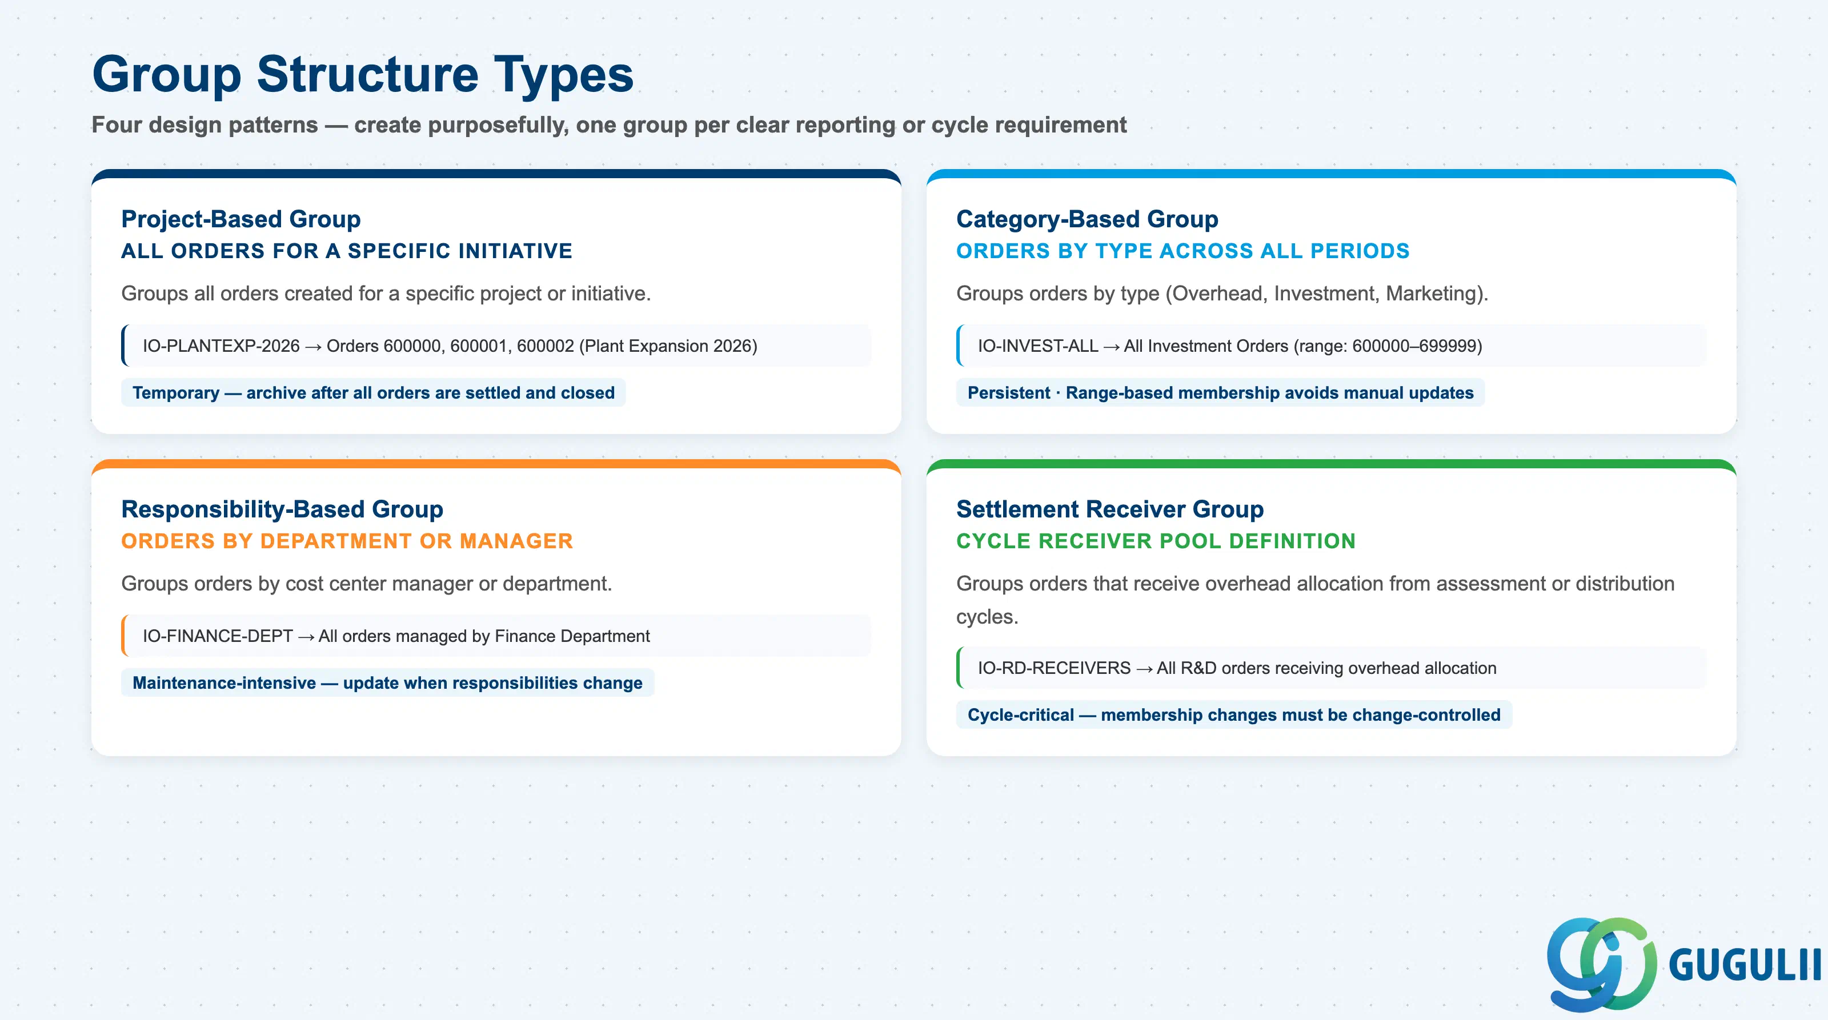The image size is (1828, 1020).
Task: Select the Category-Based Group heading
Action: (1087, 219)
